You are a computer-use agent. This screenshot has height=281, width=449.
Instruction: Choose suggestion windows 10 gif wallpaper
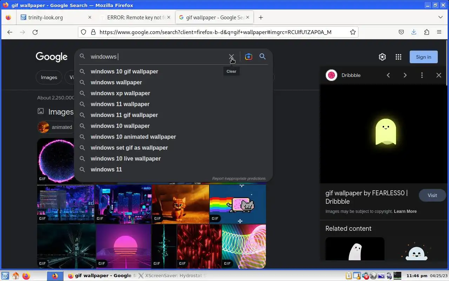coord(173,71)
